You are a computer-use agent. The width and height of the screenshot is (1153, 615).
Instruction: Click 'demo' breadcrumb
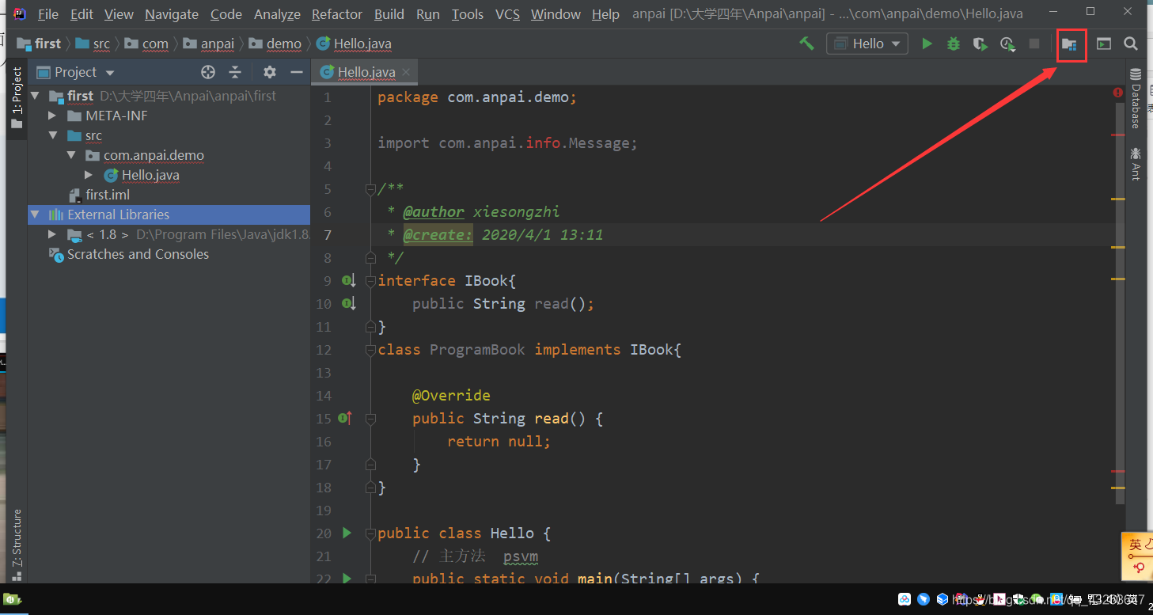284,44
